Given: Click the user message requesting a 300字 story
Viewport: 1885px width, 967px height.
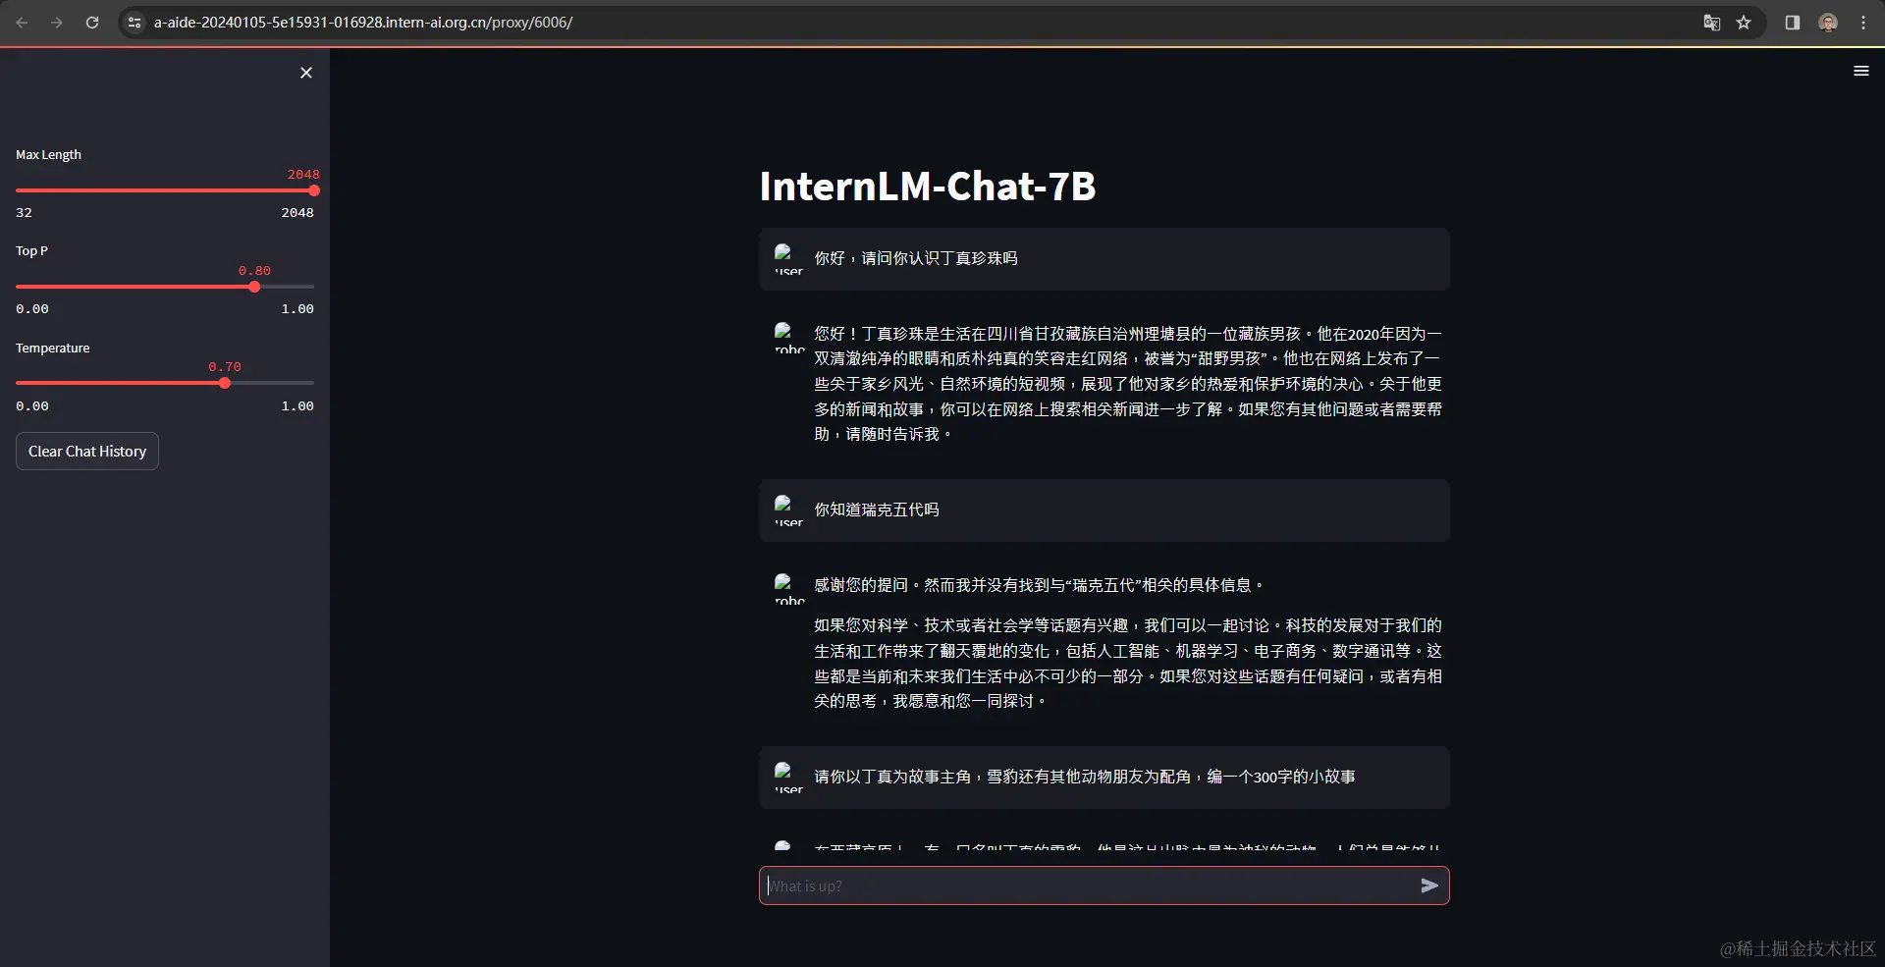Looking at the screenshot, I should coord(1085,777).
